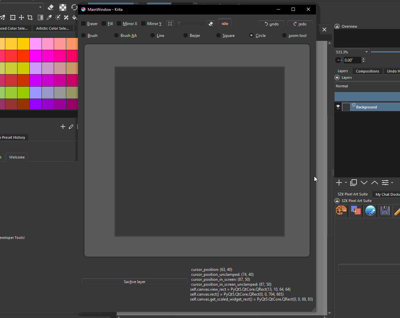This screenshot has height=318, width=400.
Task: Click the lock icon of Layers docker
Action: click(337, 77)
